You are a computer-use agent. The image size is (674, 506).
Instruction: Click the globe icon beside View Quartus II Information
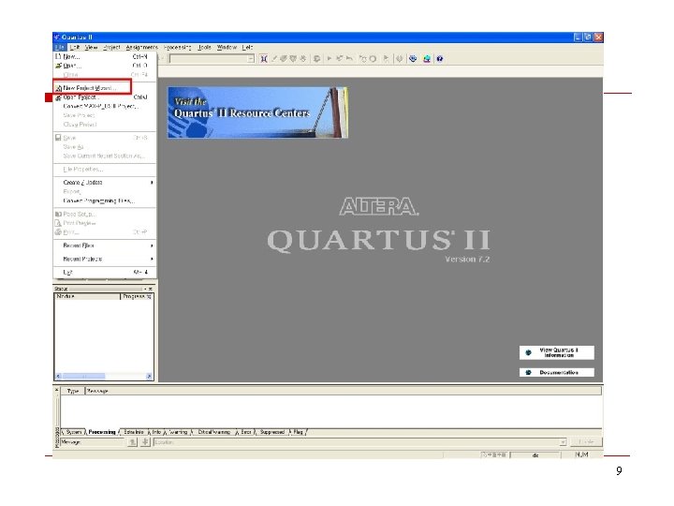528,352
